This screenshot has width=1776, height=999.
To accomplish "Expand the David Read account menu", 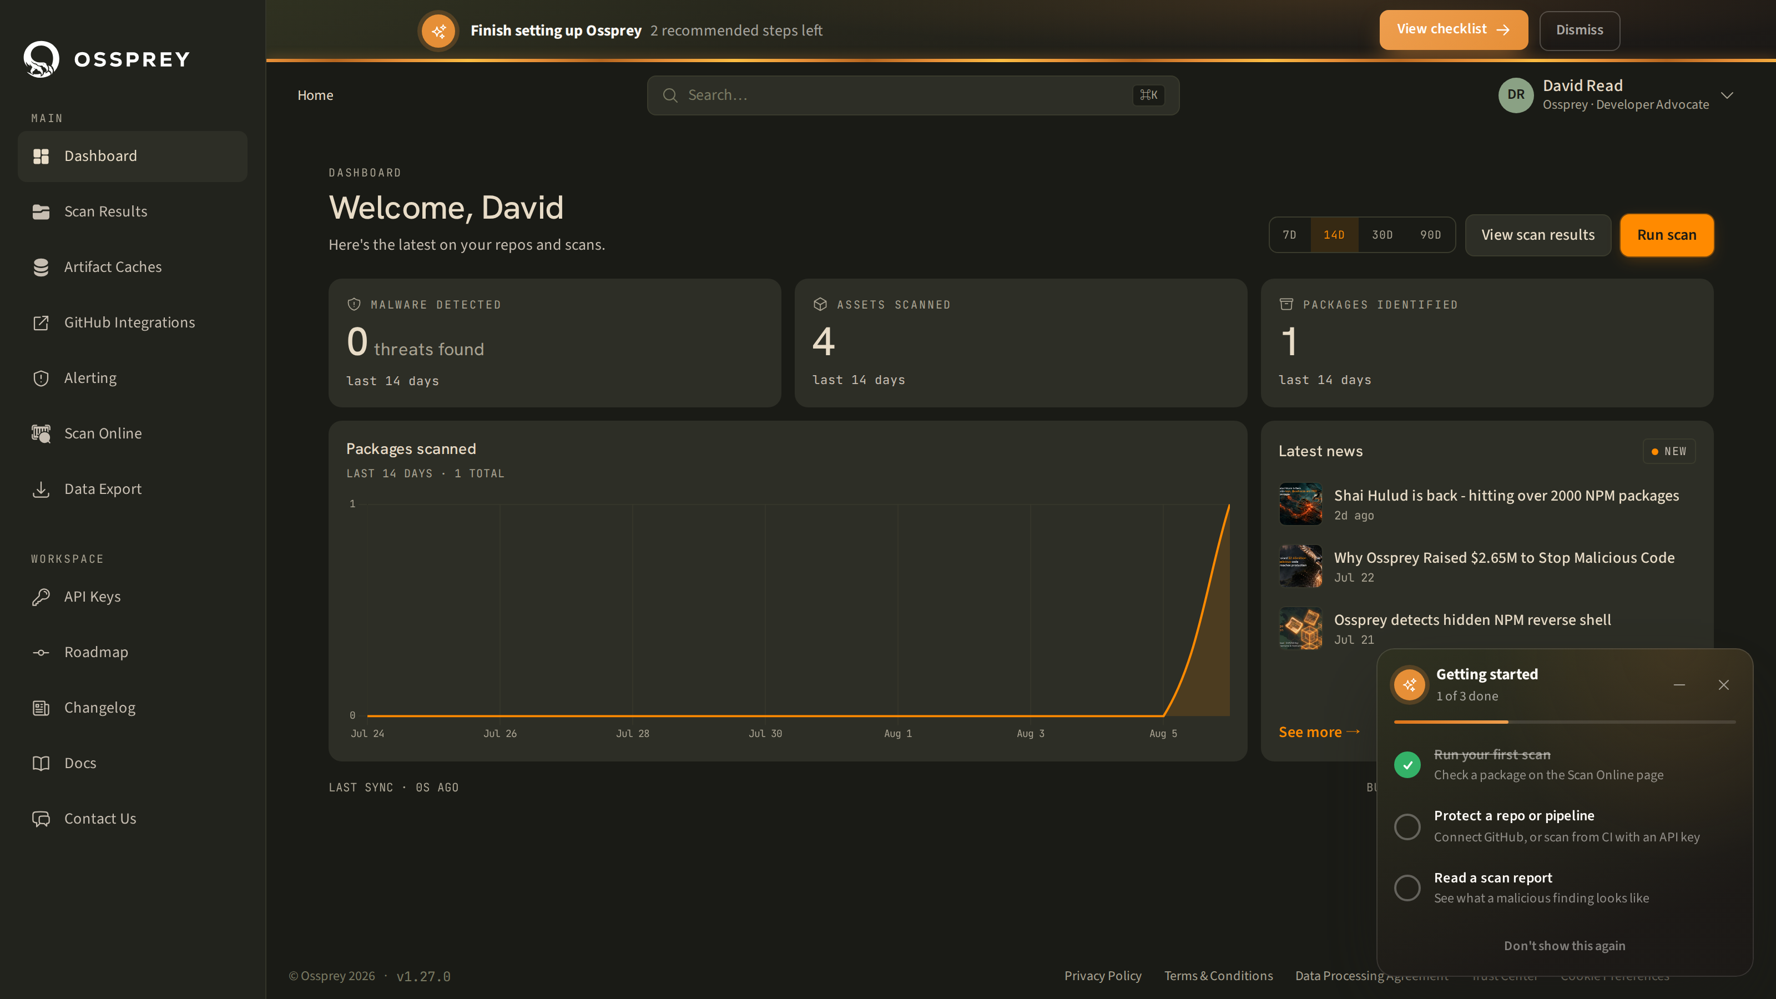I will point(1727,95).
